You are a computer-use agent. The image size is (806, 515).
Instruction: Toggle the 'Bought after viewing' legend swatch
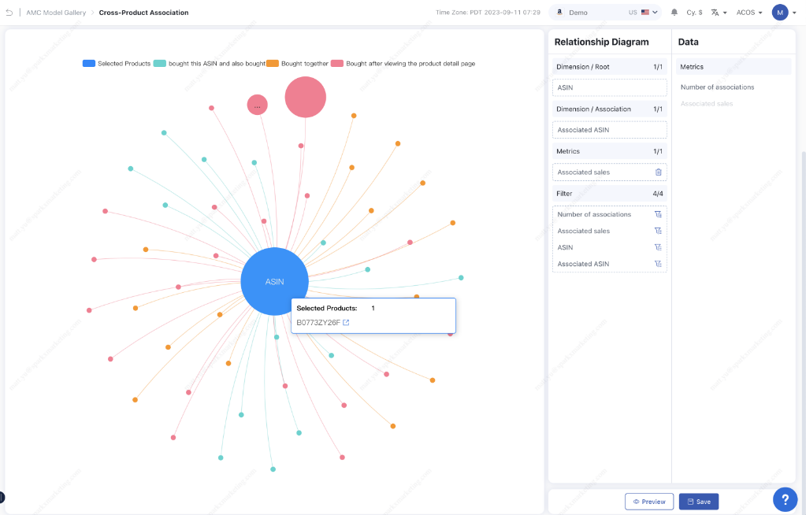coord(337,63)
